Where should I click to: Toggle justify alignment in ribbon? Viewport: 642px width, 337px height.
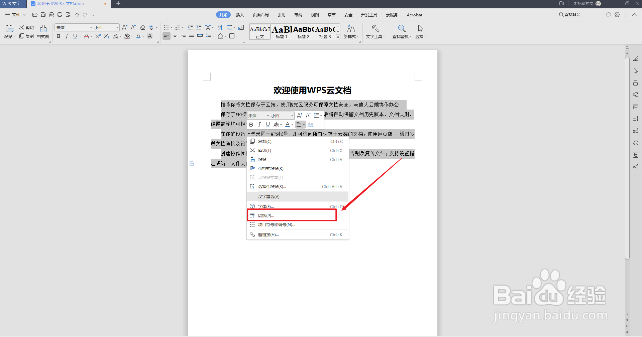[192, 36]
